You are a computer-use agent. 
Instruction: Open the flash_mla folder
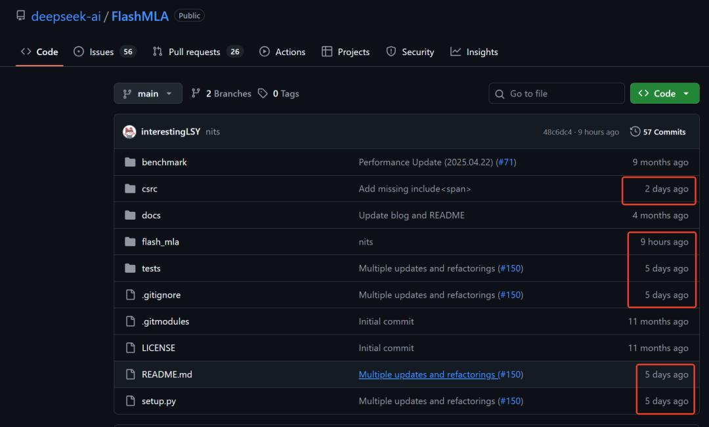coord(160,242)
